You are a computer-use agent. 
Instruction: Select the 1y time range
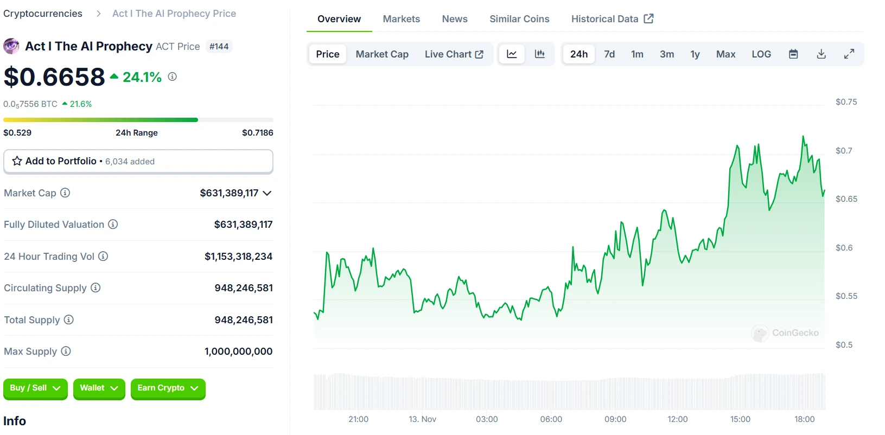[x=695, y=54]
